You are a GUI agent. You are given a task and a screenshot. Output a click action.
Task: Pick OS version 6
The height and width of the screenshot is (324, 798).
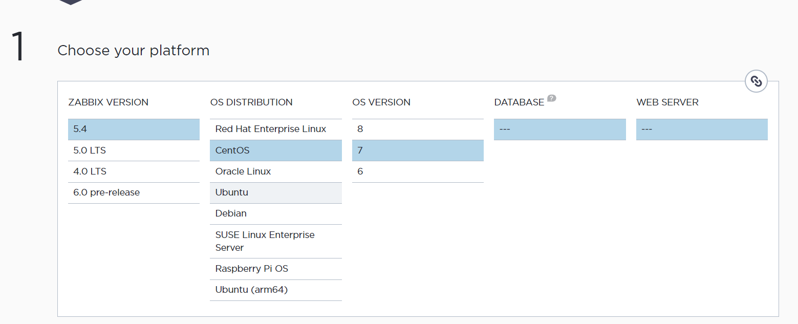[x=418, y=171]
